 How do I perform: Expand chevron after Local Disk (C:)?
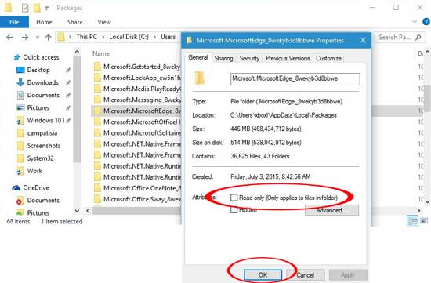[154, 37]
